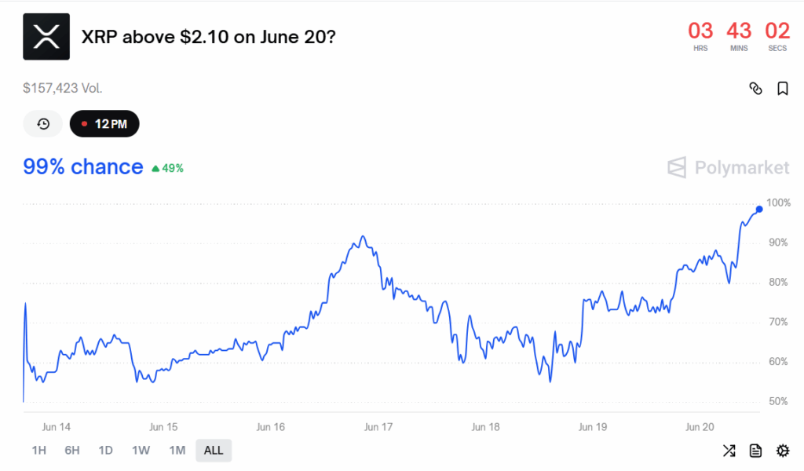
Task: Select the 12 PM live market pill
Action: tap(104, 124)
